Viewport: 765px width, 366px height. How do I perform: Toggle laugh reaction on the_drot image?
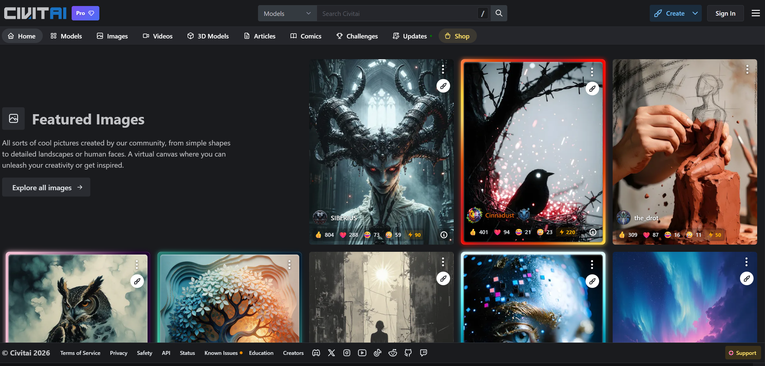(x=672, y=235)
